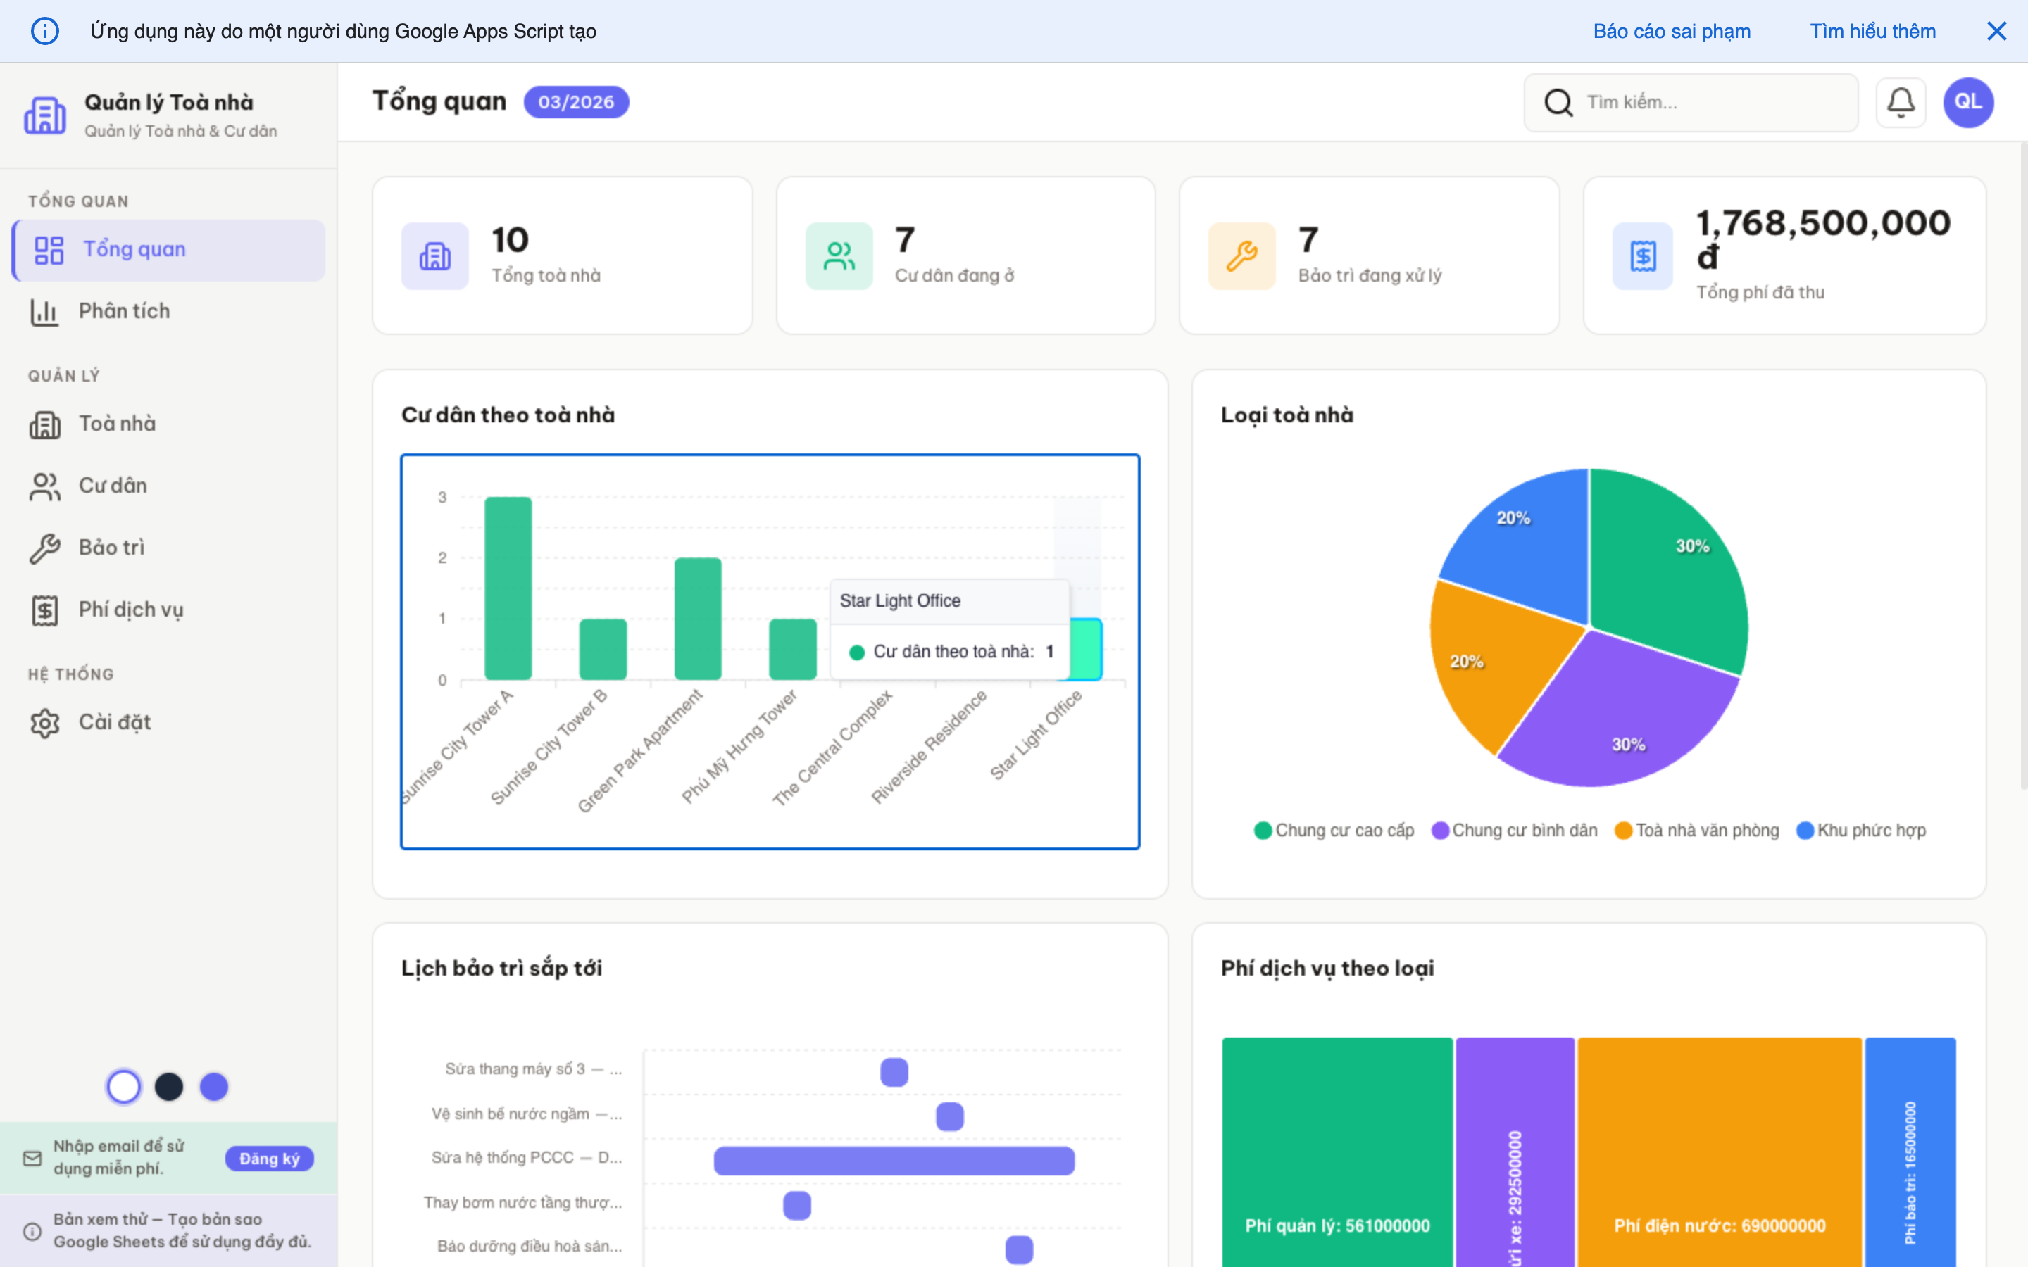Click the Tổng phí đã thu receipt icon

click(x=1643, y=256)
